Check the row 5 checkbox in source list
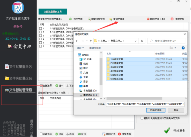 tap(40, 43)
